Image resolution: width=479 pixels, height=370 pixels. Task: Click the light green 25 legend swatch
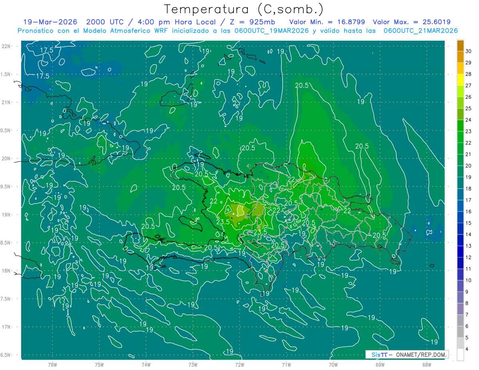[x=460, y=103]
